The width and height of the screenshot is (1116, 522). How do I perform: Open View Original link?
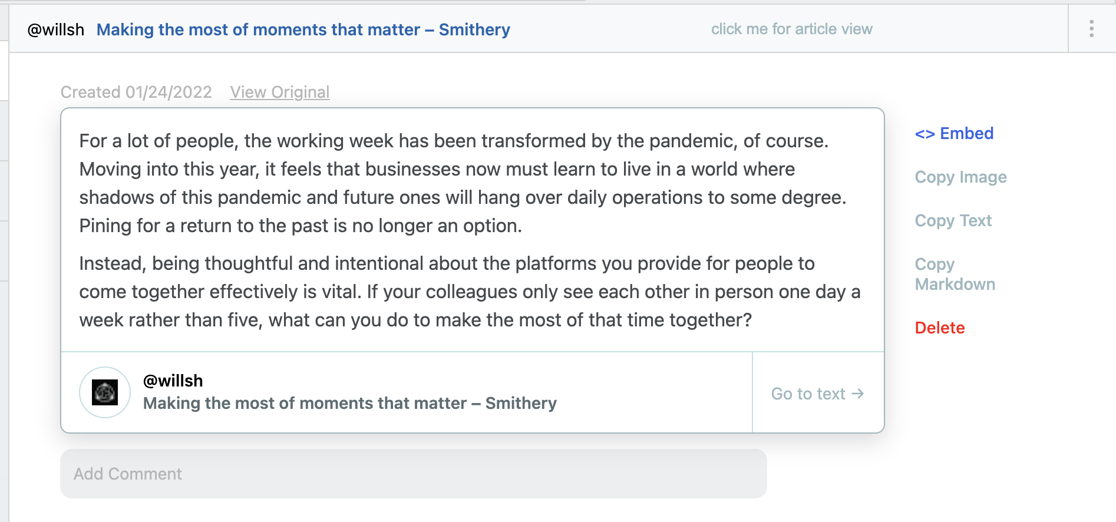pos(279,92)
